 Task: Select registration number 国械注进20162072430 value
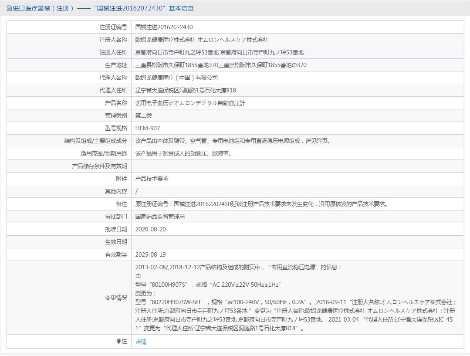(164, 27)
